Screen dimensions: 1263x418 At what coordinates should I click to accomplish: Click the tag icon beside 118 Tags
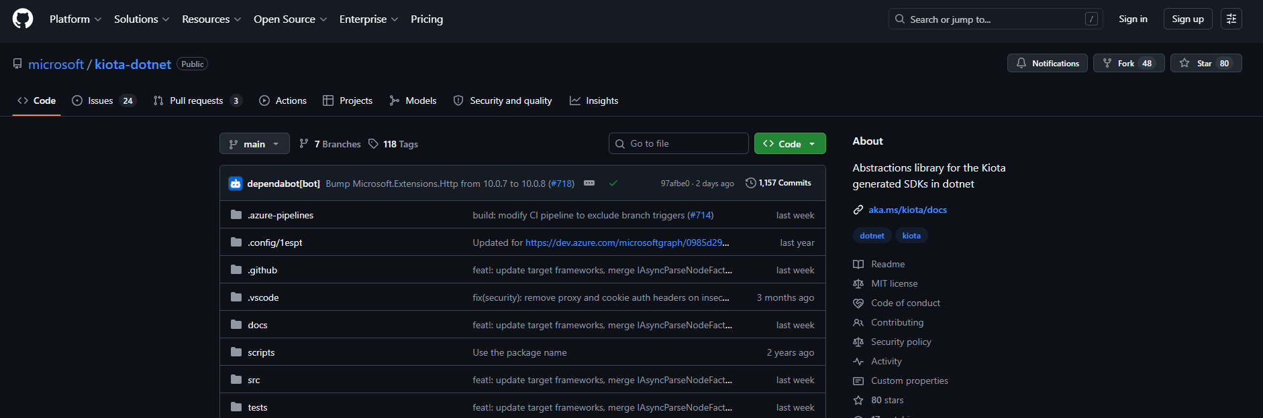click(x=374, y=144)
